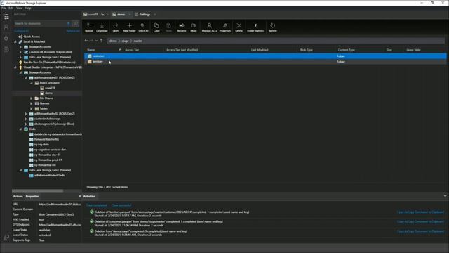Expand the File Shares node

[32, 98]
